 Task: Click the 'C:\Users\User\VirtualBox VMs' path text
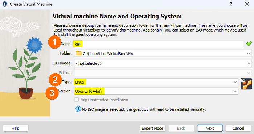point(108,54)
